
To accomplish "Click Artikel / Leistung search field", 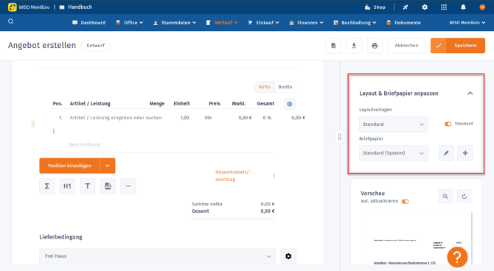I will coord(116,118).
